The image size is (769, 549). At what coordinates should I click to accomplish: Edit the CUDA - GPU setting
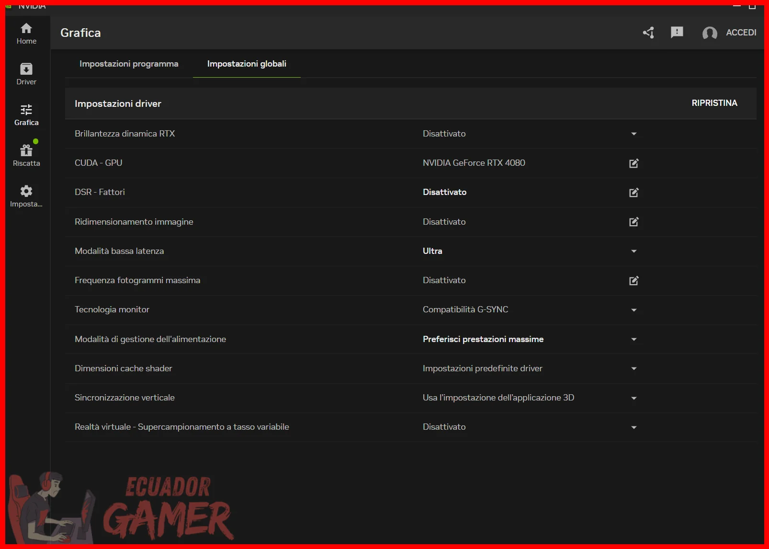pos(633,163)
